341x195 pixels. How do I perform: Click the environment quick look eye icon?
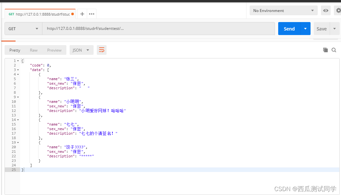tap(325, 10)
